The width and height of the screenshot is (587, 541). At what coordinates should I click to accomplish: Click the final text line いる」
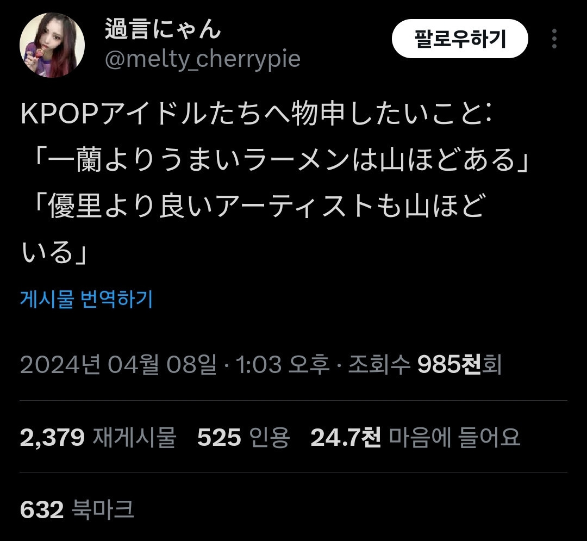pos(54,252)
